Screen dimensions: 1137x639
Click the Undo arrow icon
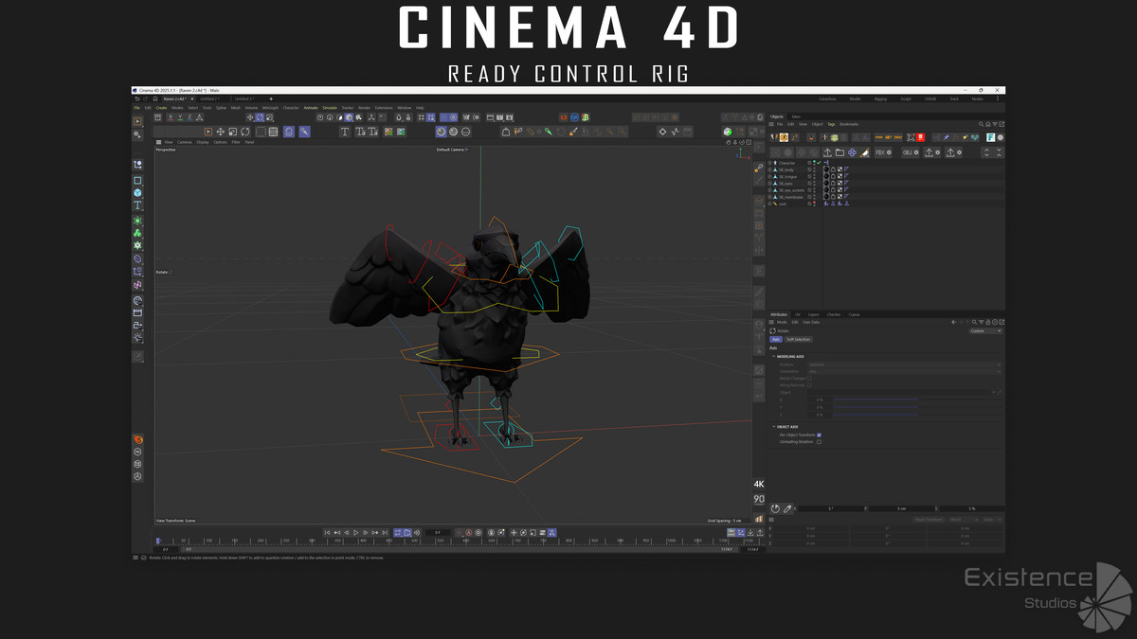point(137,98)
